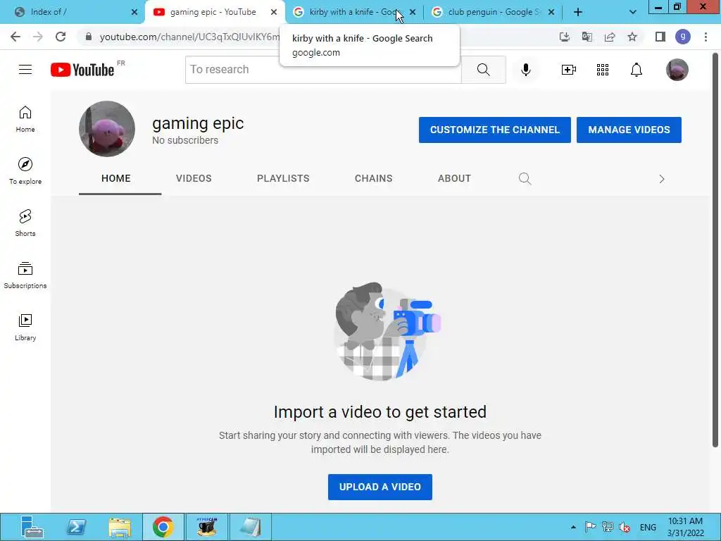Open Action Center flag tray icon
Screen dimensions: 721x541
tap(591, 527)
